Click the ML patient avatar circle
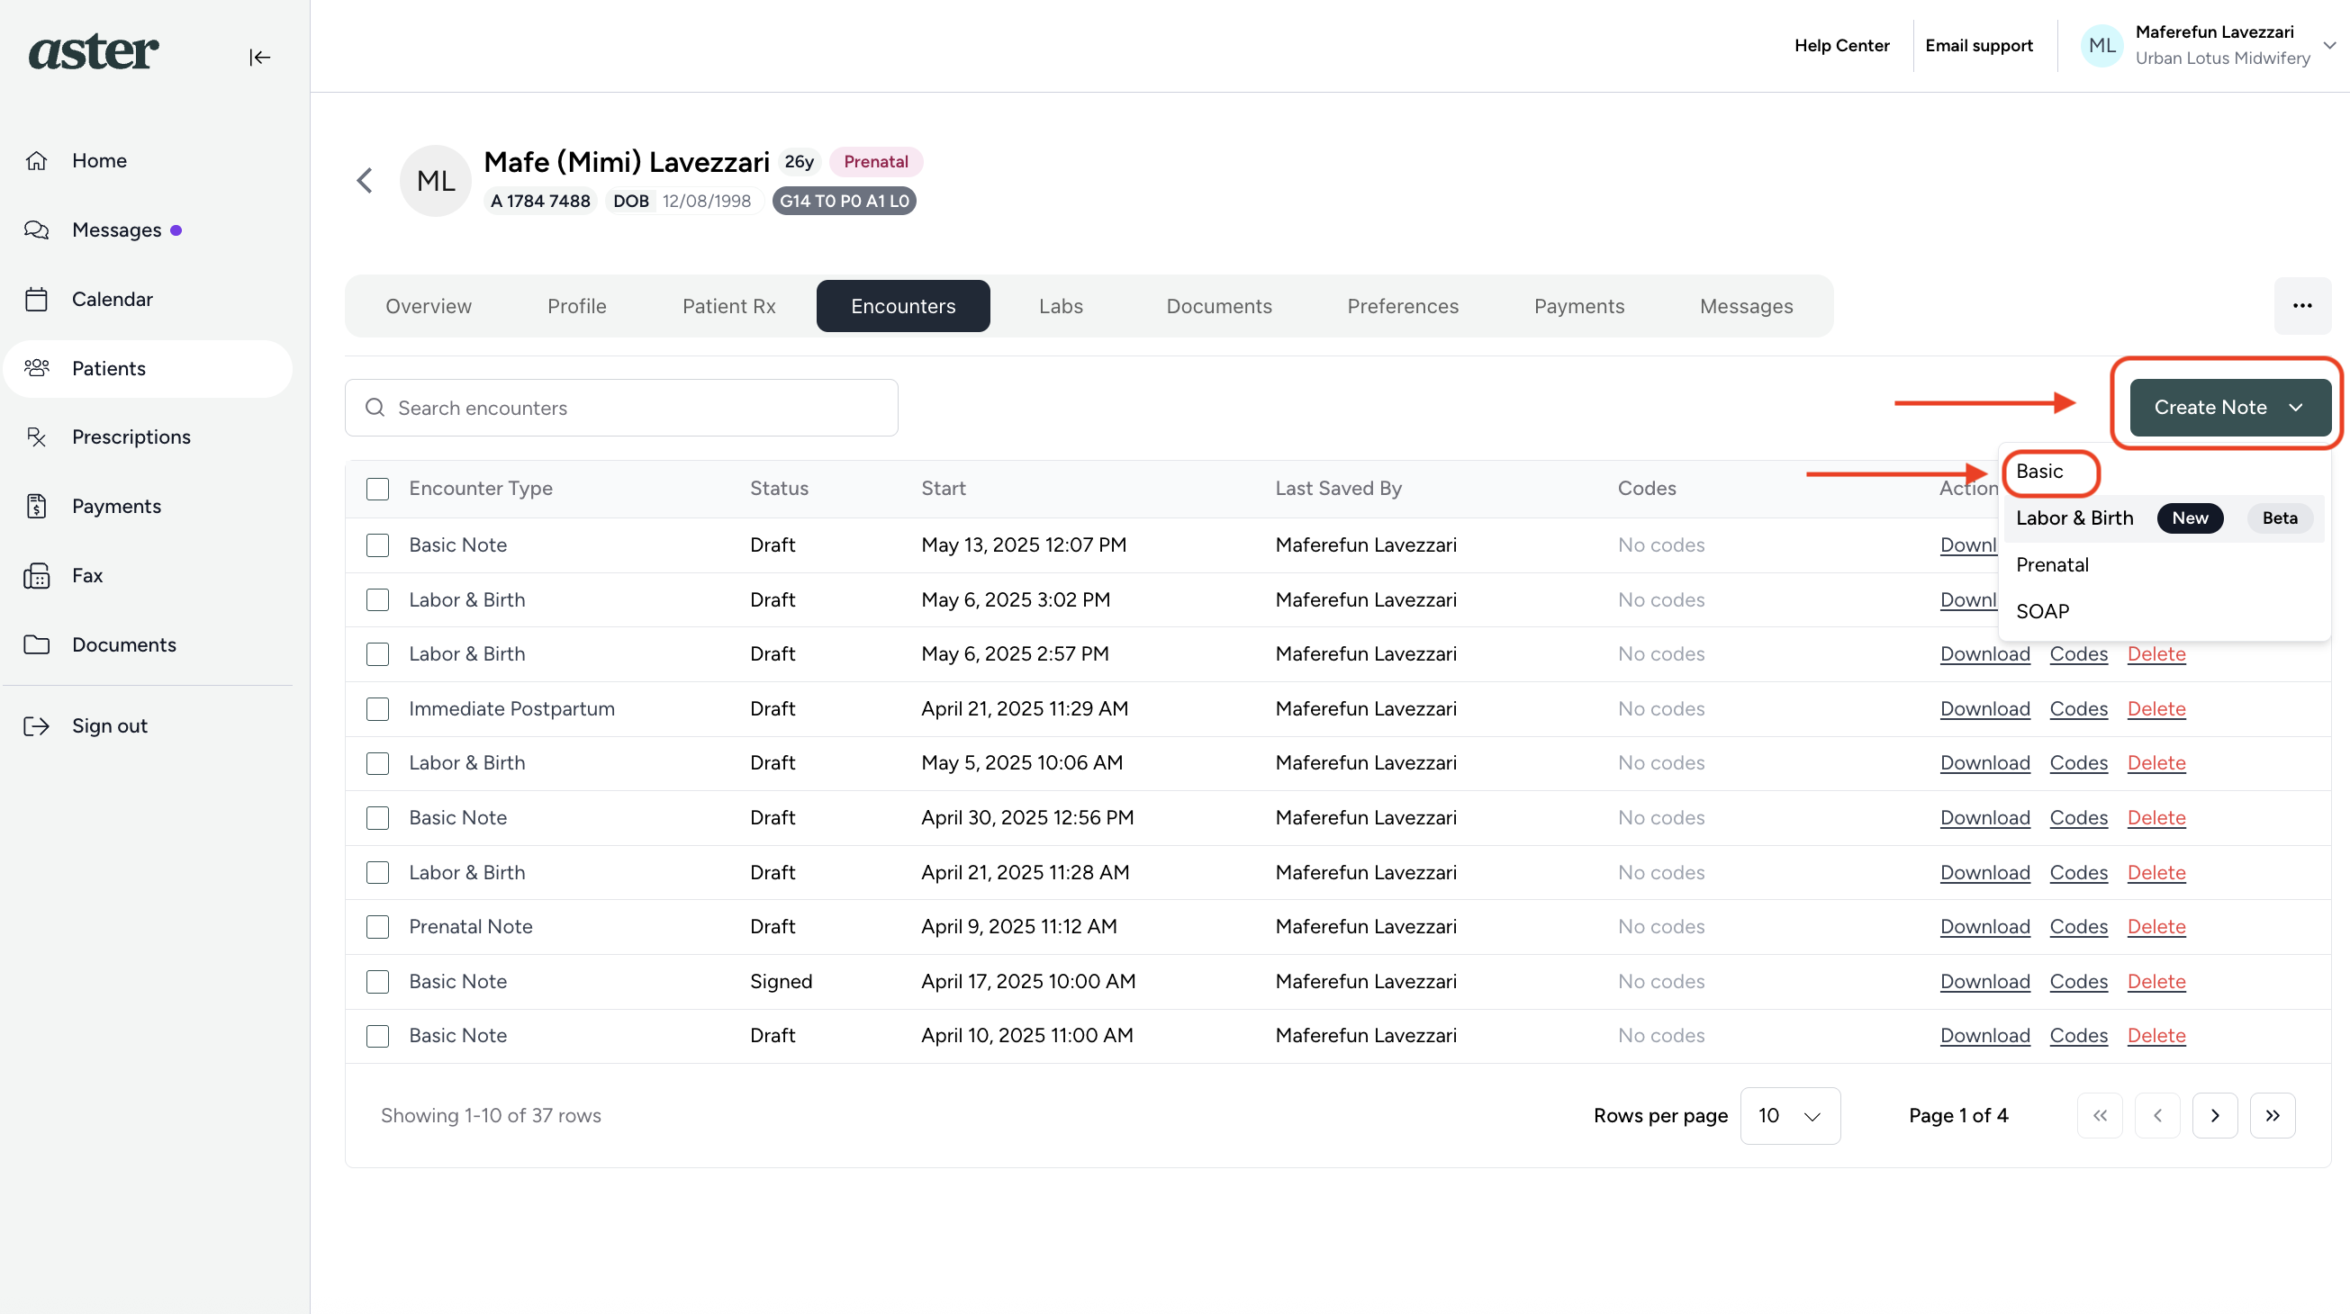Image resolution: width=2350 pixels, height=1314 pixels. click(436, 181)
